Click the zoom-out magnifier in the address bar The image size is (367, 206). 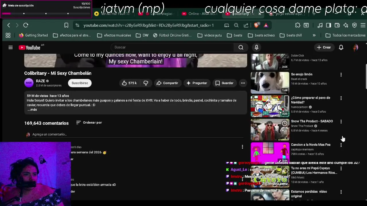pyautogui.click(x=236, y=25)
